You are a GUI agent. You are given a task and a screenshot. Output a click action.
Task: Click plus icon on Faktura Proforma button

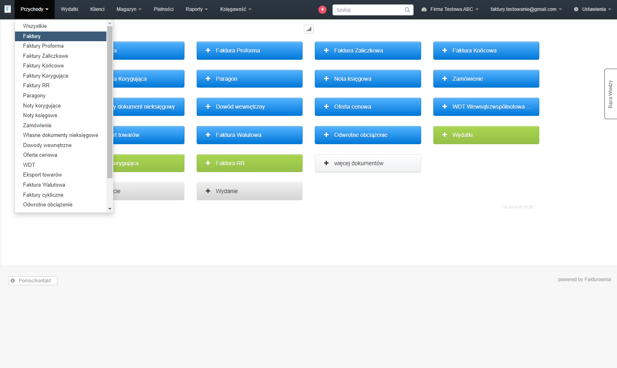[208, 50]
